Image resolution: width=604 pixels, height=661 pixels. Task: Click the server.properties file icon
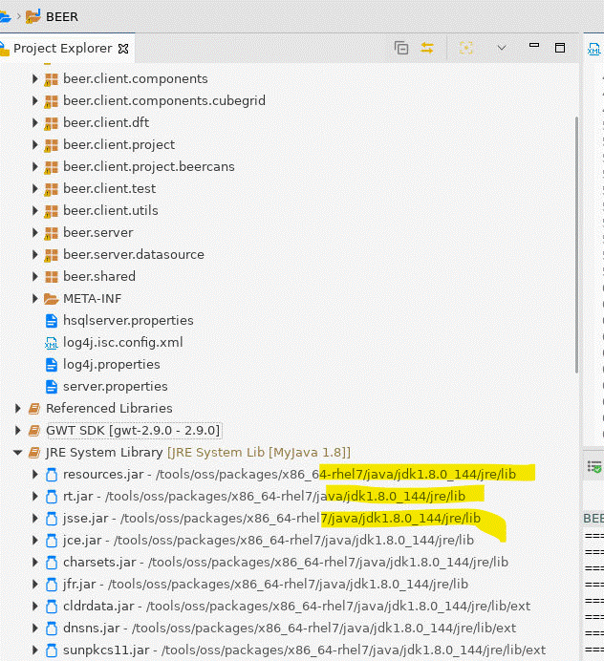pyautogui.click(x=51, y=387)
